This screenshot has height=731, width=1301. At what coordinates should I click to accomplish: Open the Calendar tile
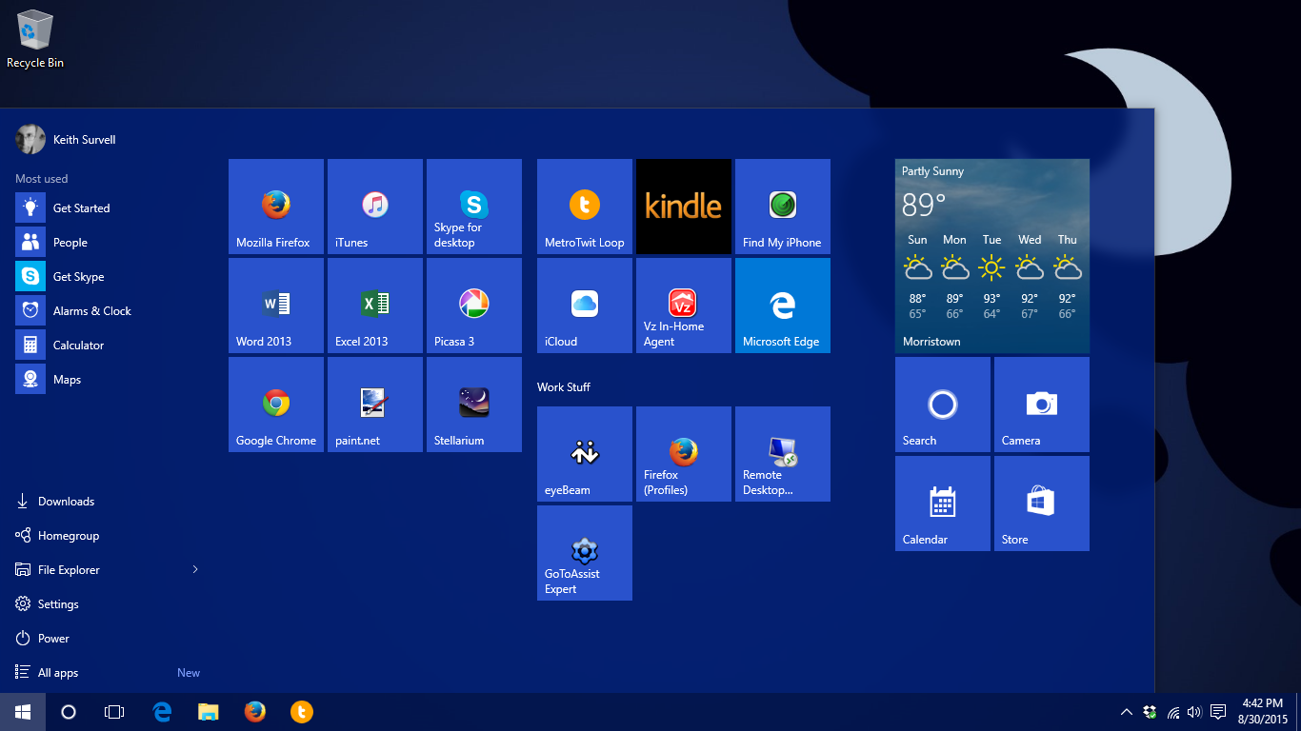943,504
